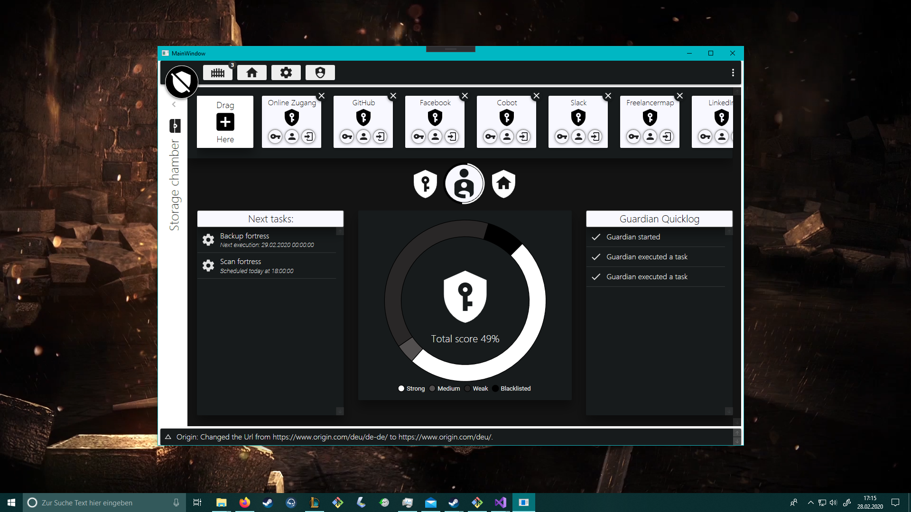This screenshot has height=512, width=911.
Task: Open settings gear in the top toolbar
Action: (x=286, y=73)
